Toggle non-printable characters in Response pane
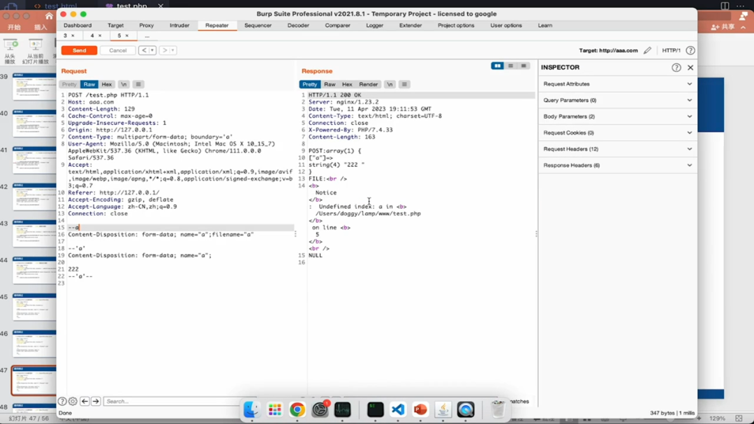The image size is (754, 424). [x=390, y=84]
